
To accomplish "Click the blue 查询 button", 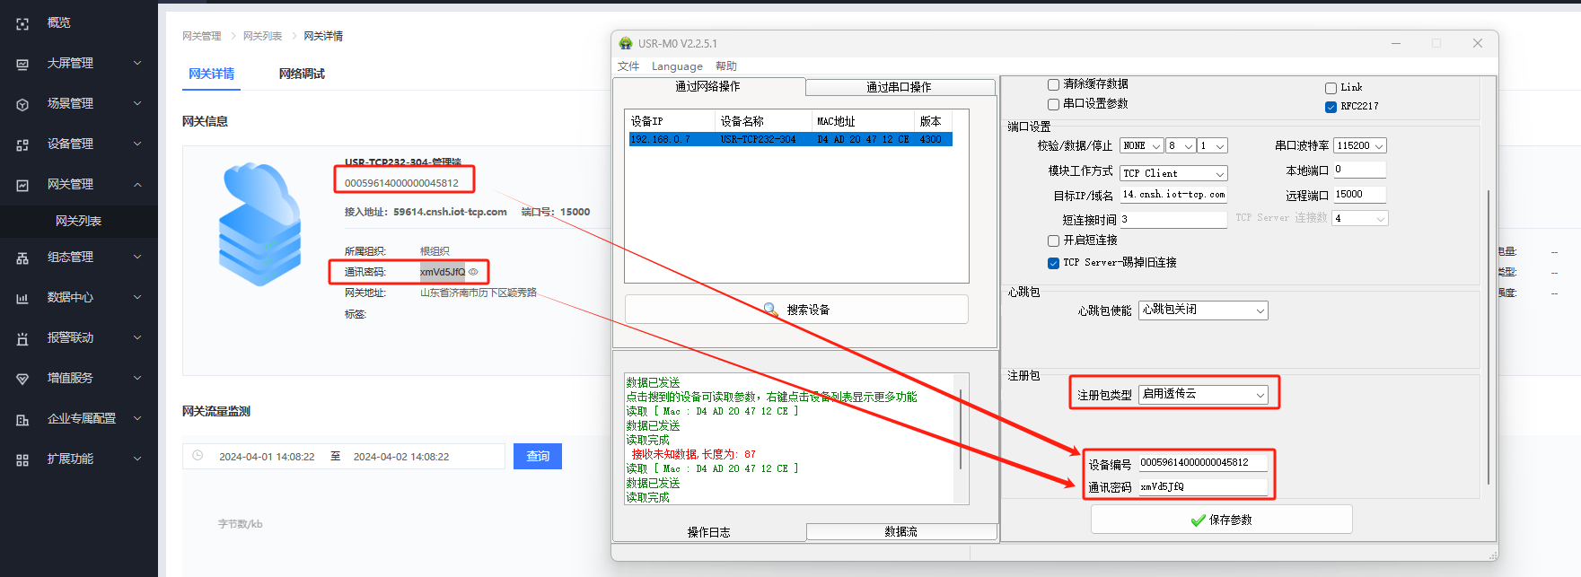I will [x=538, y=456].
